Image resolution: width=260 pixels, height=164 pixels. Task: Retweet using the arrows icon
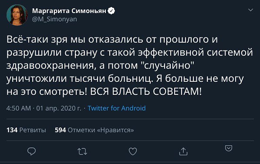pos(82,151)
